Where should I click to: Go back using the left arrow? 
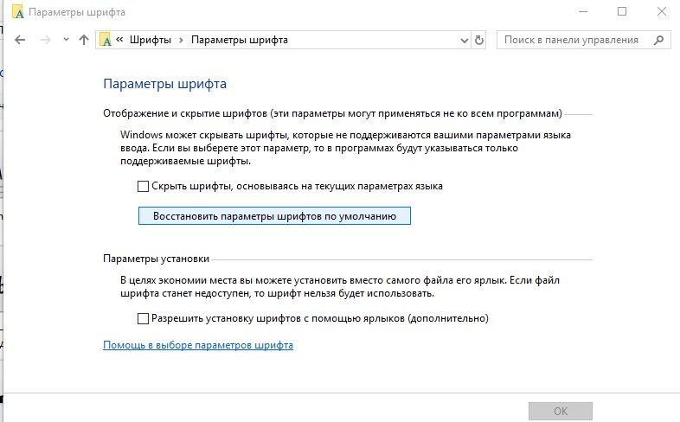(x=20, y=41)
